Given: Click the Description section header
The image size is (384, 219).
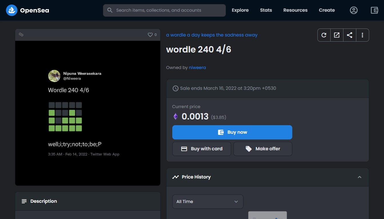Looking at the screenshot, I should coord(88,201).
